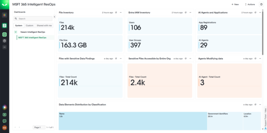Viewport: 267px width, 133px height.
Task: Switch to the Custom tab
Action: [x=30, y=26]
